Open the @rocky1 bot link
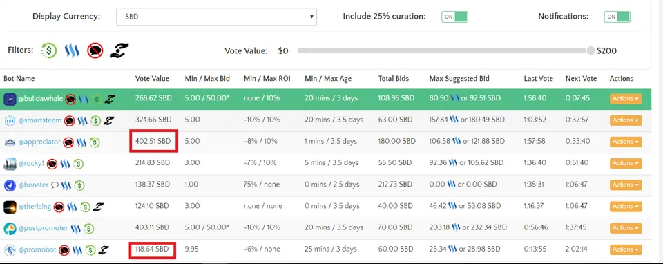This screenshot has width=663, height=264. coord(31,163)
